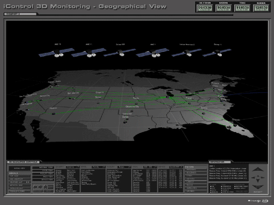Select Fort Lauderdale in the state list
Viewport: 274px width, 205px height.
(x=88, y=170)
